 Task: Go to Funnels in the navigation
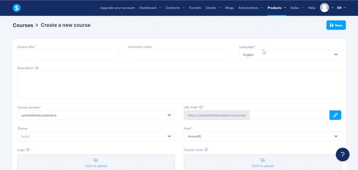[195, 8]
